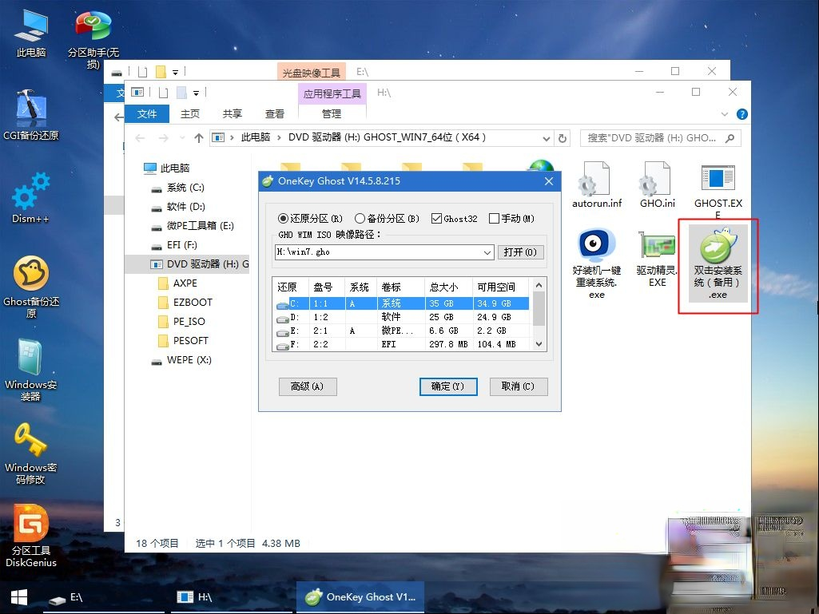The width and height of the screenshot is (819, 614).
Task: Click 光盘映像工具 tab in E:\ window
Action: pos(312,73)
